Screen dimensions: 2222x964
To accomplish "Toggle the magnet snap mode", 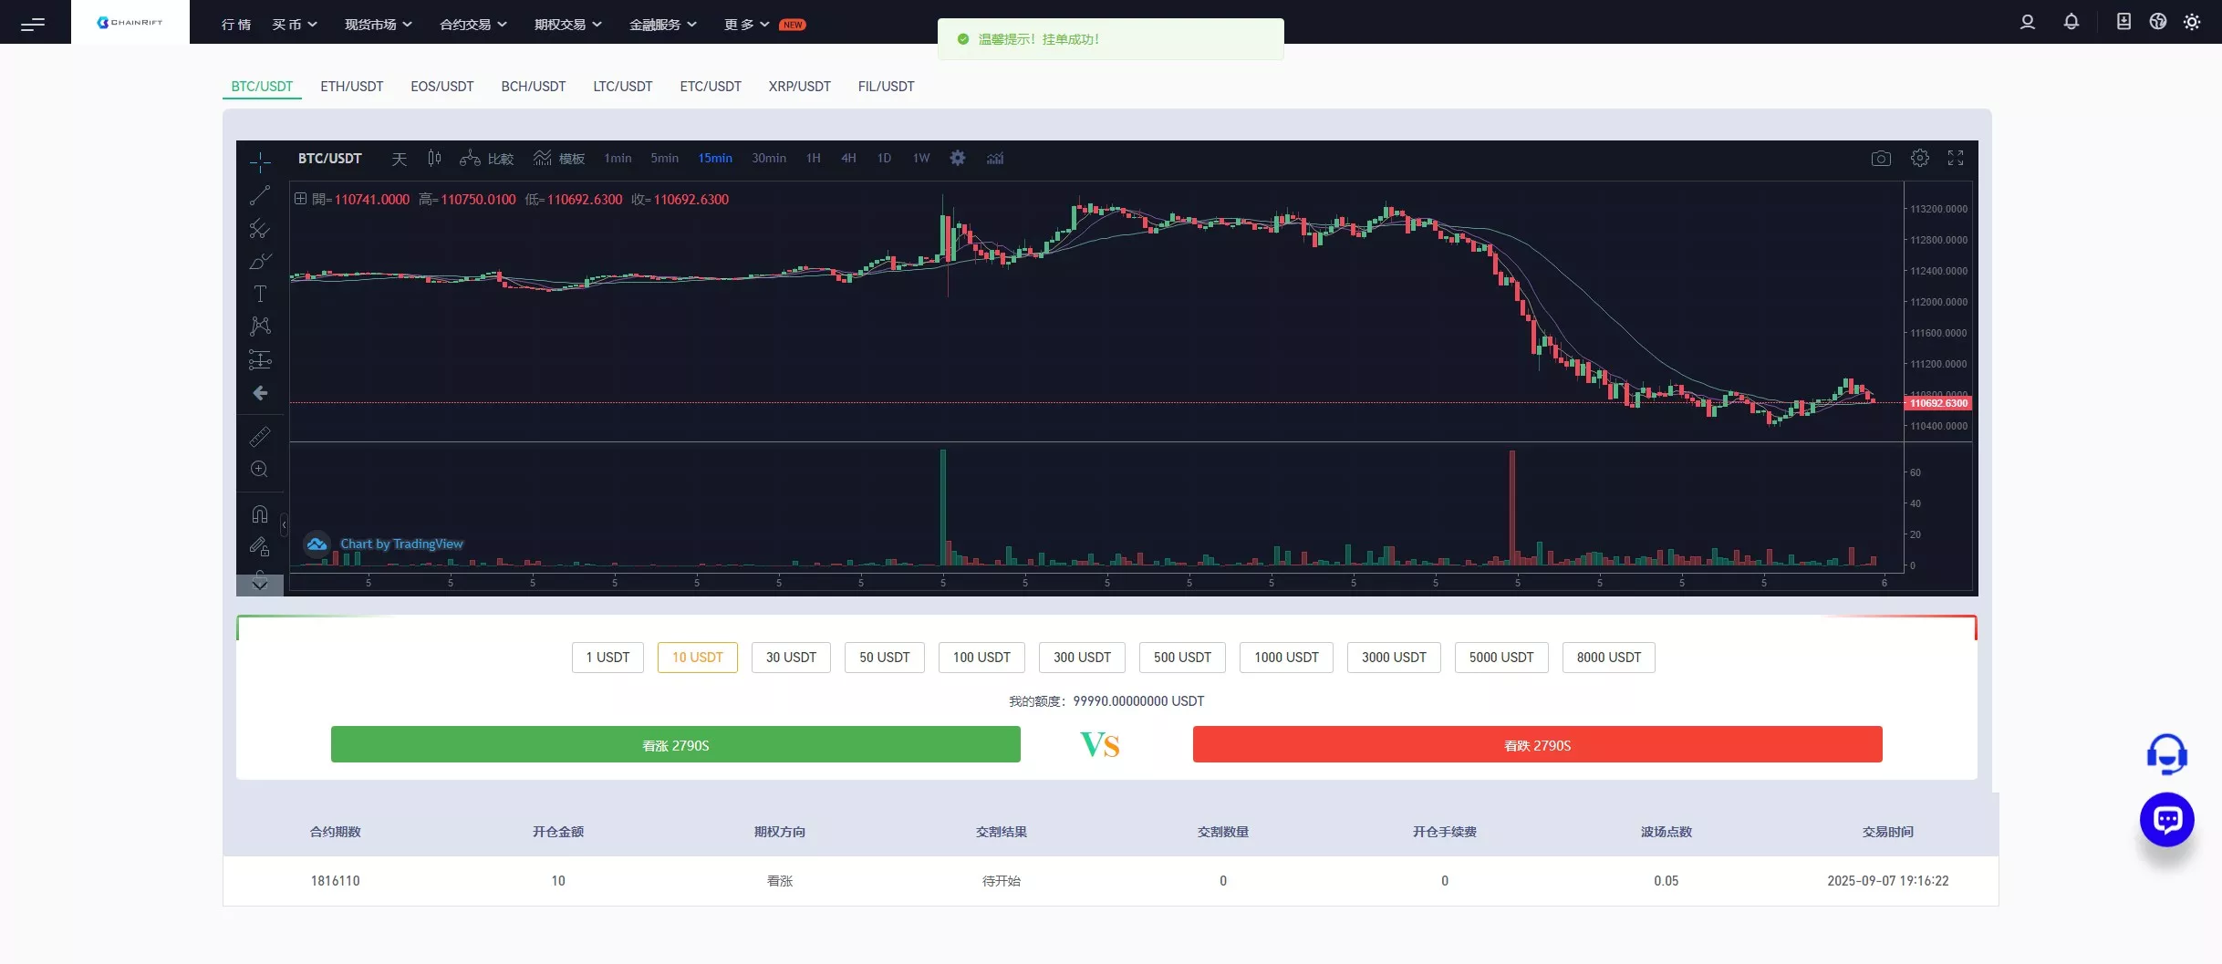I will [260, 514].
